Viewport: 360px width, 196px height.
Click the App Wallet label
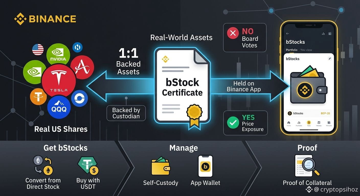[205, 183]
